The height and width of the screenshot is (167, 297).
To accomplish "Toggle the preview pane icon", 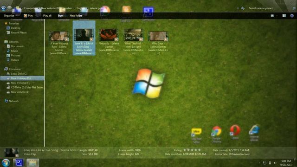I will 284,16.
